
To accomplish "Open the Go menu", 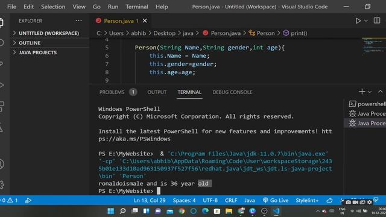I will coord(96,7).
